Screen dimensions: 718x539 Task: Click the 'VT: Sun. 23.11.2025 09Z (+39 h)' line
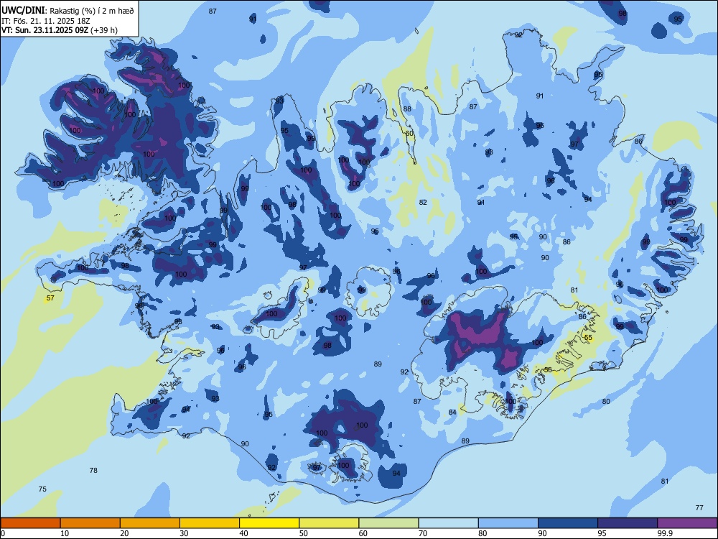tap(60, 30)
